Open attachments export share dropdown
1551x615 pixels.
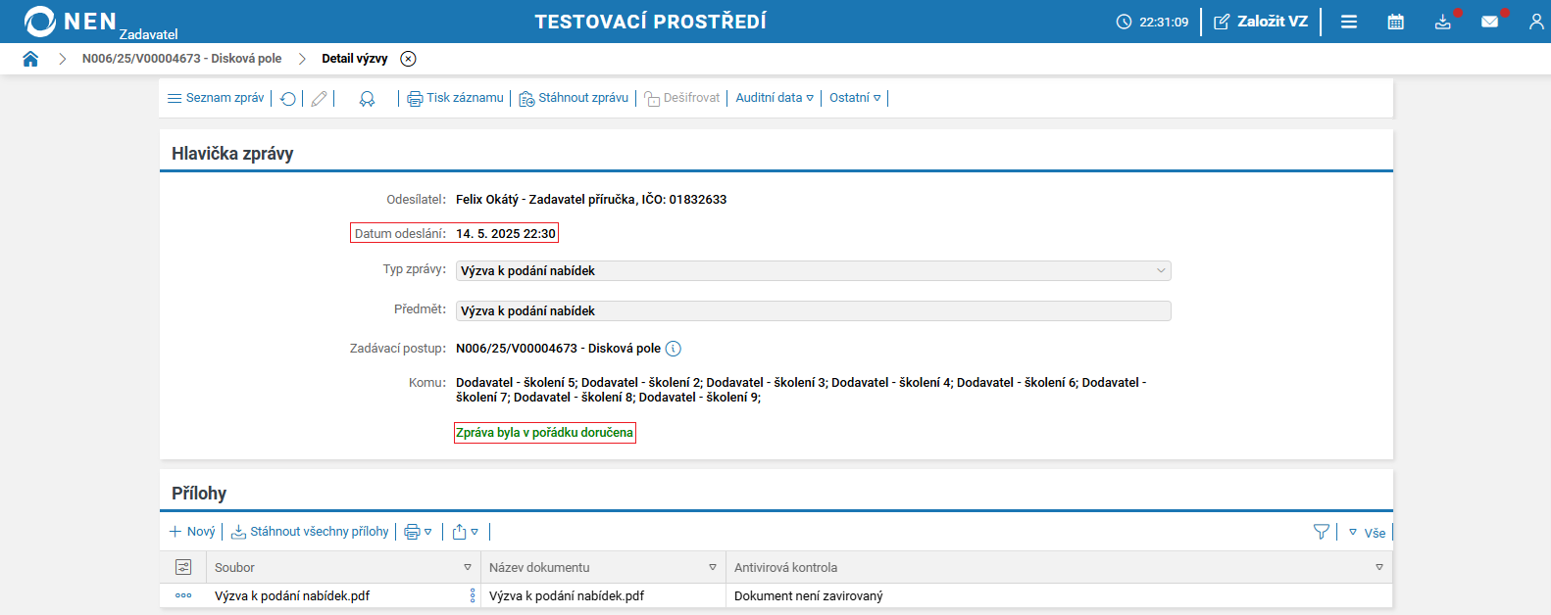[x=466, y=532]
